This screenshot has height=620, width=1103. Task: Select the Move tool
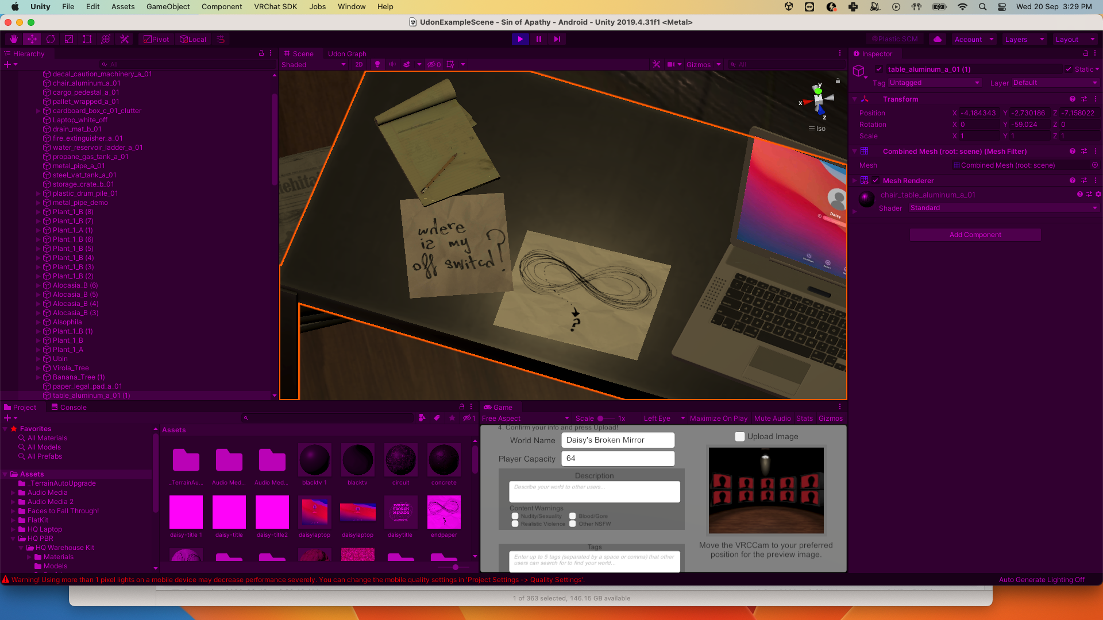click(x=32, y=39)
